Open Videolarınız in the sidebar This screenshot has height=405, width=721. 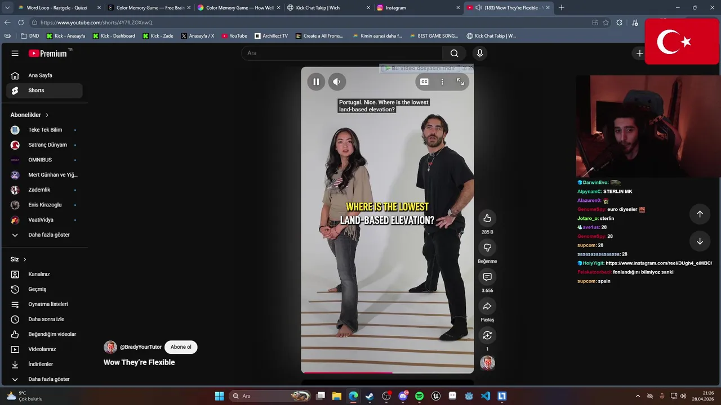click(44, 349)
